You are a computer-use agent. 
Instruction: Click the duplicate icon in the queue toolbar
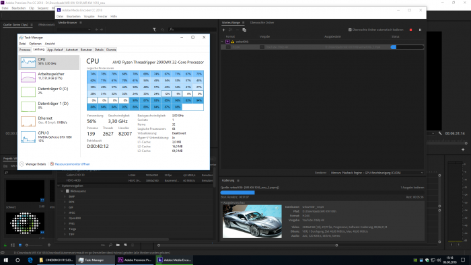(244, 30)
